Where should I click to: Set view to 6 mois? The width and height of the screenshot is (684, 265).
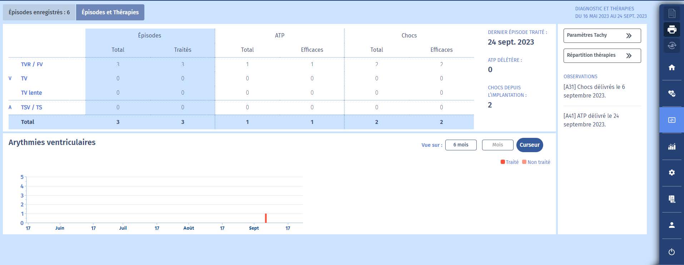coord(461,145)
